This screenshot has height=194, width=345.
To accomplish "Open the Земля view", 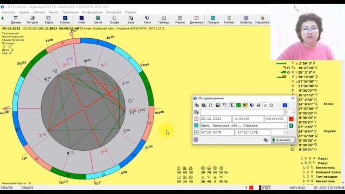I will [98, 20].
